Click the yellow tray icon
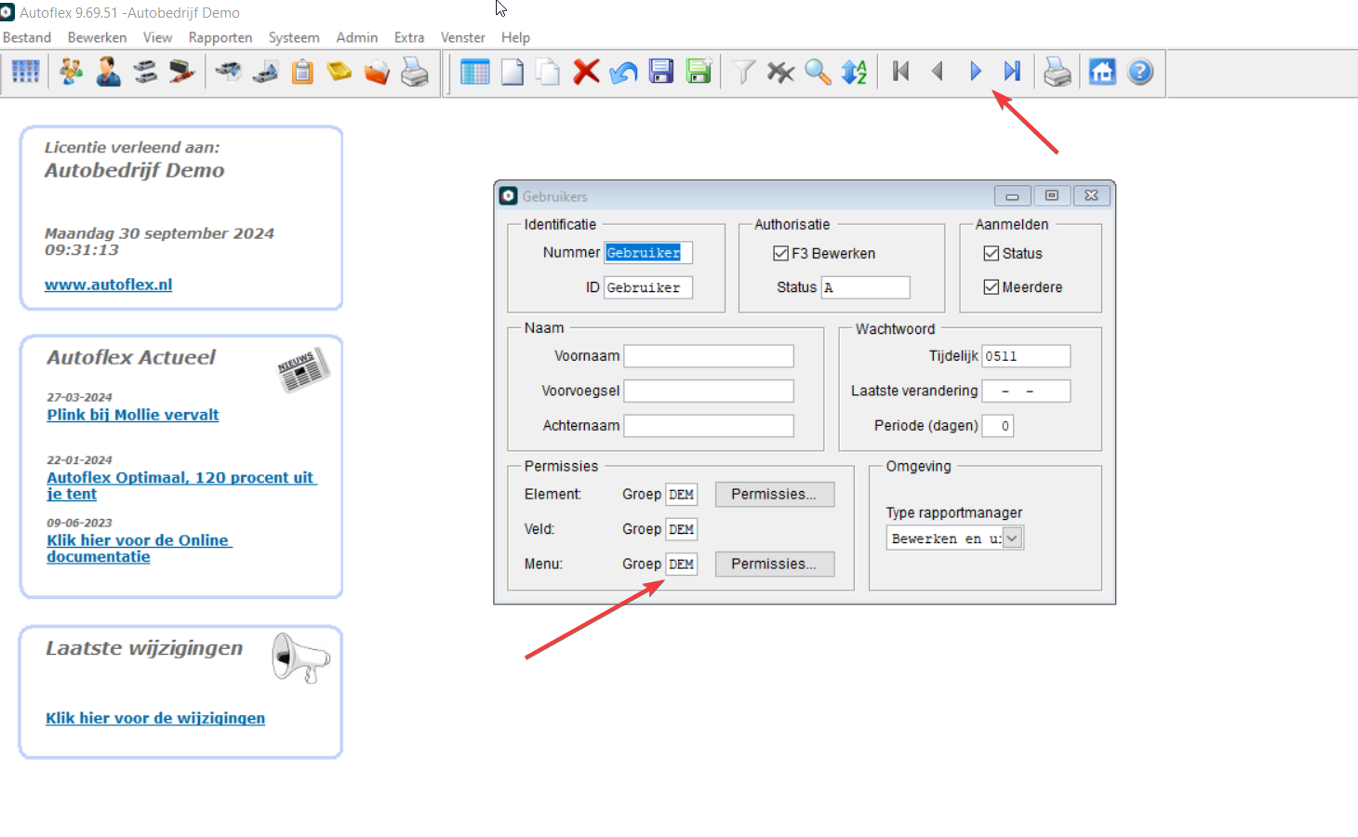This screenshot has width=1358, height=837. pyautogui.click(x=339, y=72)
